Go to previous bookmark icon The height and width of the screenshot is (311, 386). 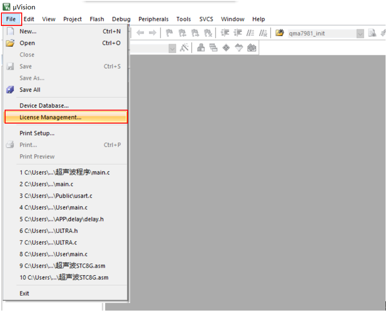(x=182, y=33)
